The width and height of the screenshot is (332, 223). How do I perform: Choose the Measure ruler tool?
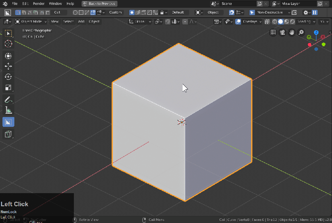(8, 110)
